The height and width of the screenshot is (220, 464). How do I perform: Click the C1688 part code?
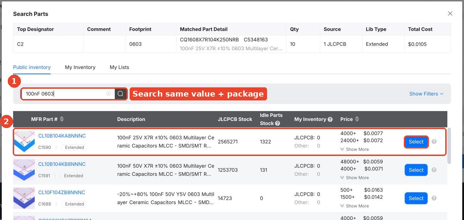tap(45, 204)
